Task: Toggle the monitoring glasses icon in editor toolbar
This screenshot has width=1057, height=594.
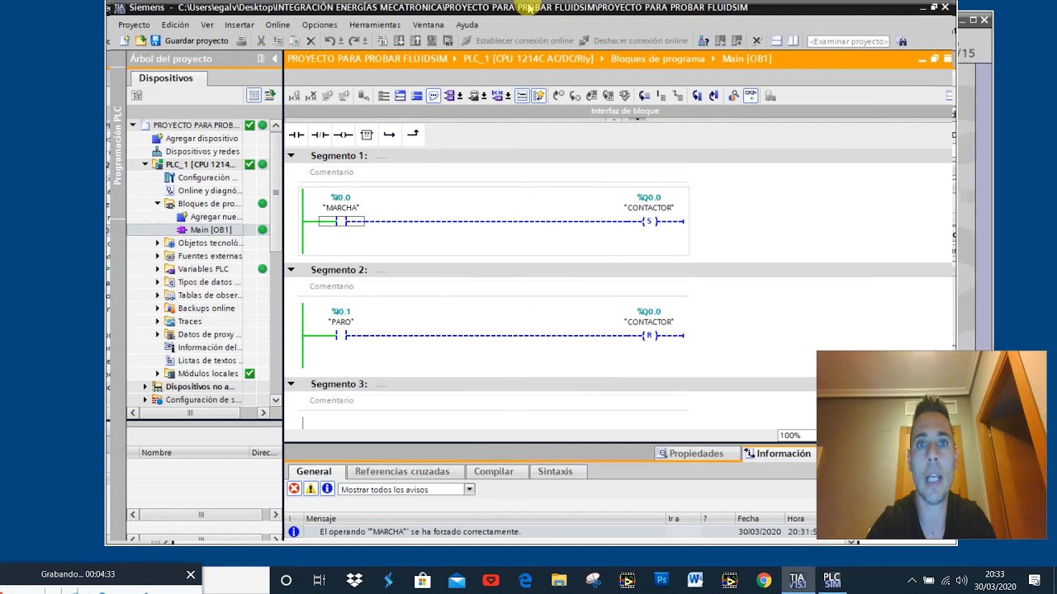Action: [751, 96]
